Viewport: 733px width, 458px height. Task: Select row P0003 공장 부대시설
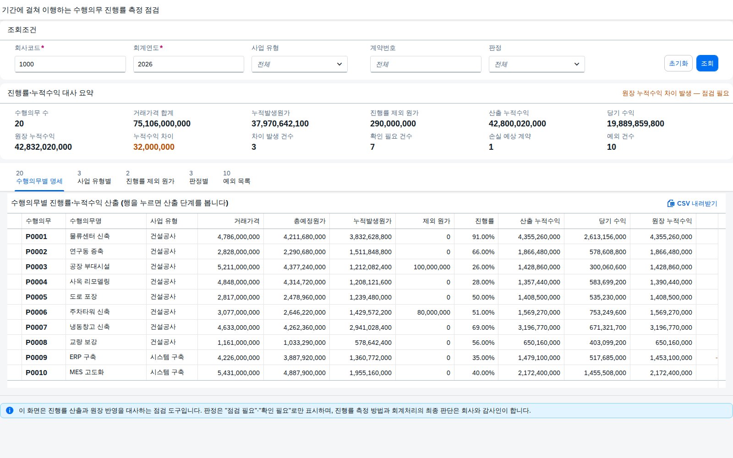click(x=363, y=267)
